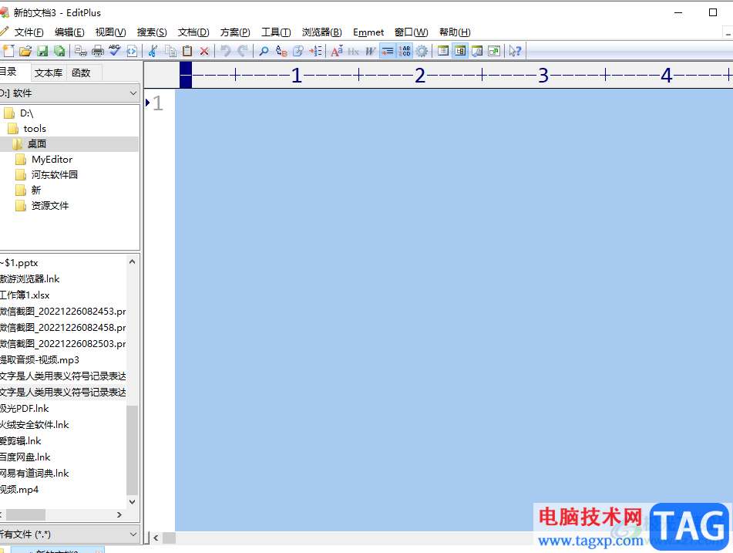Image resolution: width=733 pixels, height=553 pixels.
Task: Select file 视频.mp4
Action: coord(19,490)
